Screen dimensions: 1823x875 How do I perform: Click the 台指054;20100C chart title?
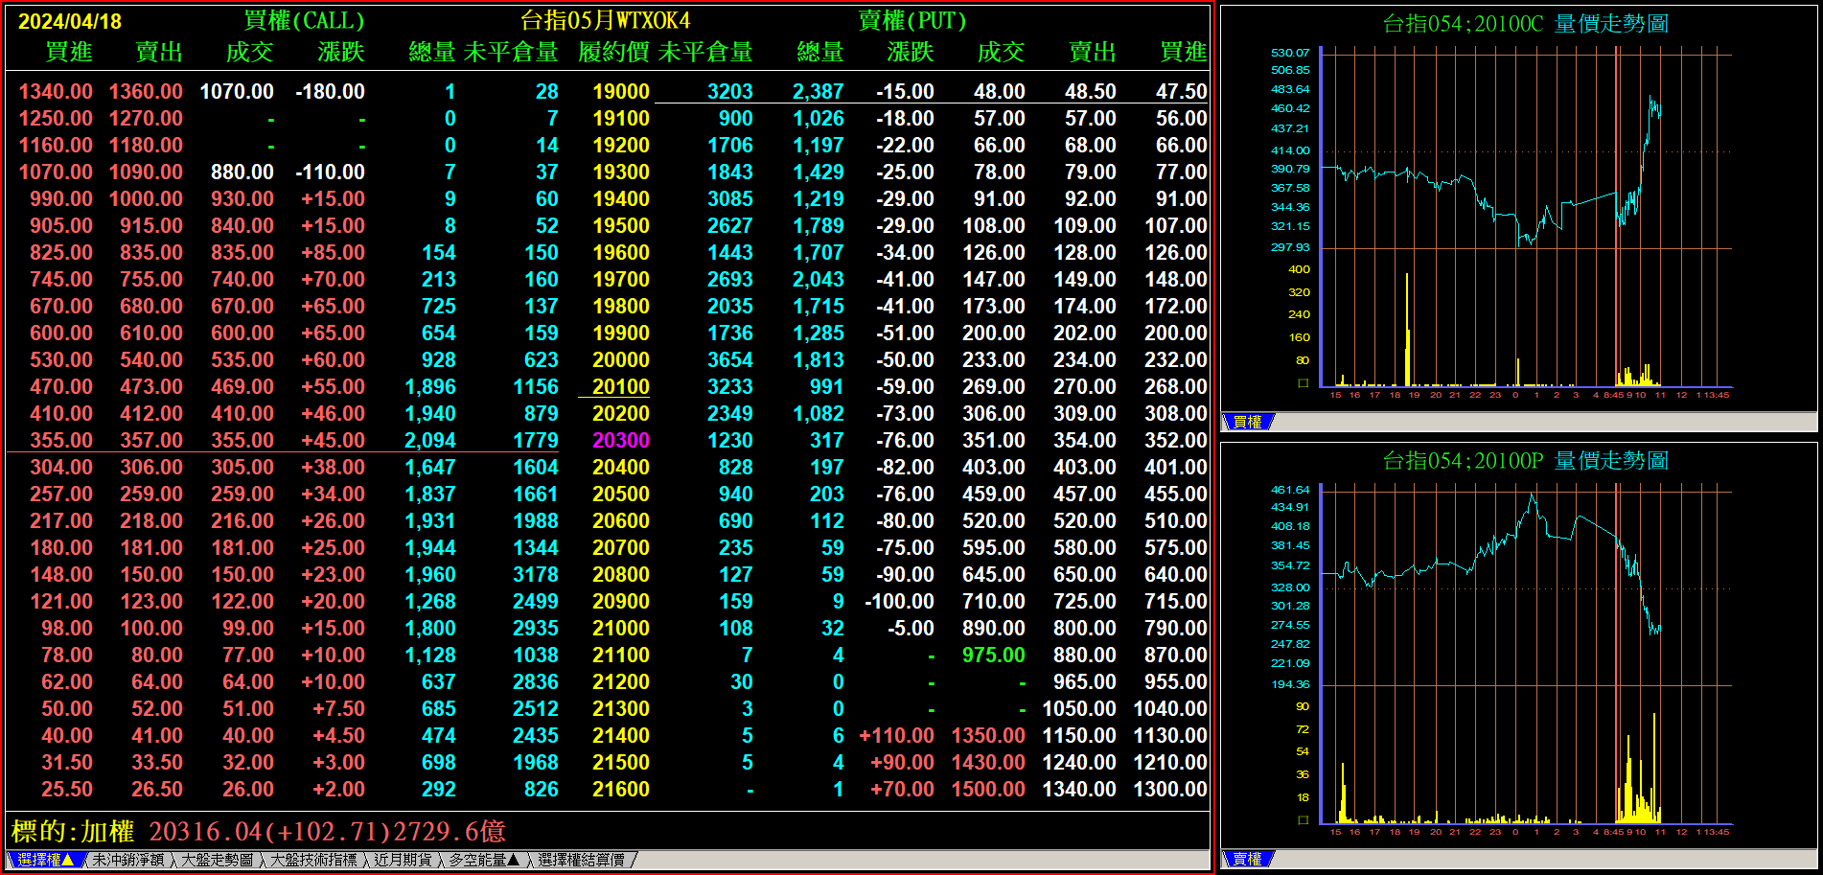pyautogui.click(x=1524, y=23)
